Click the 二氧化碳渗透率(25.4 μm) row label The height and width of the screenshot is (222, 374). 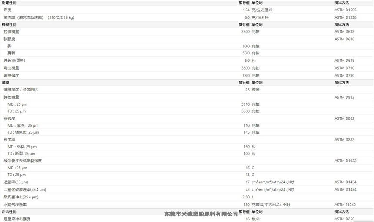tap(25, 189)
